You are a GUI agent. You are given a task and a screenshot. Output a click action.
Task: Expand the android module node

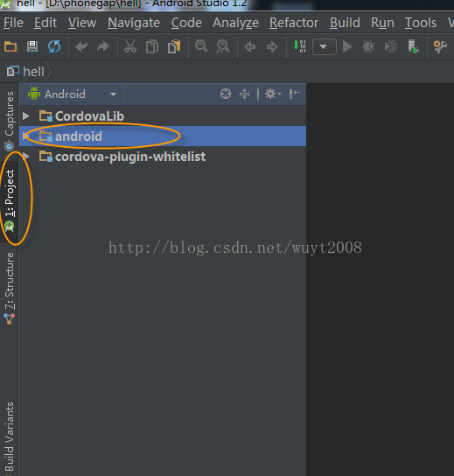pos(25,136)
